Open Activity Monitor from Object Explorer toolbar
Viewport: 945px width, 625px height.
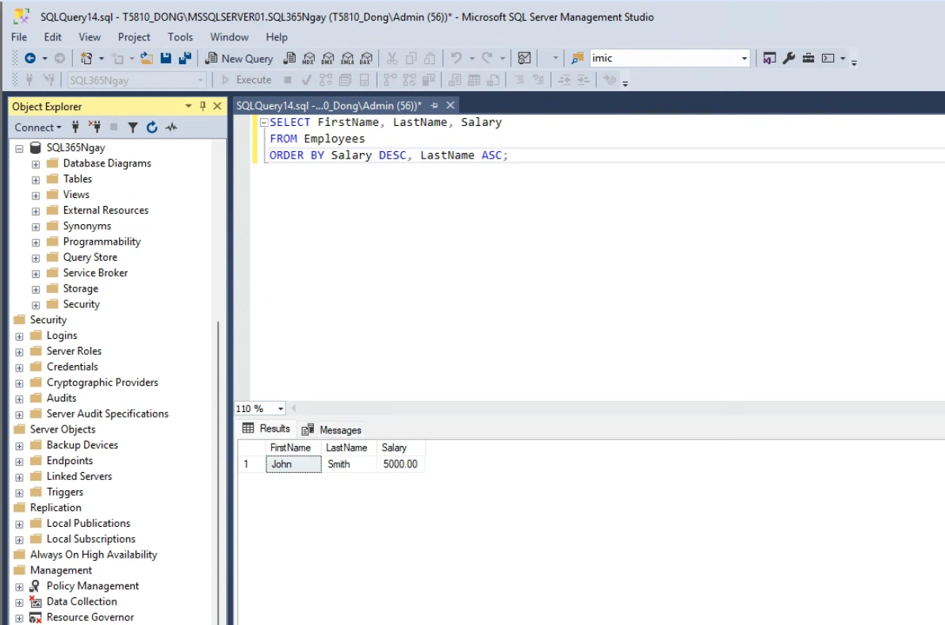click(172, 128)
